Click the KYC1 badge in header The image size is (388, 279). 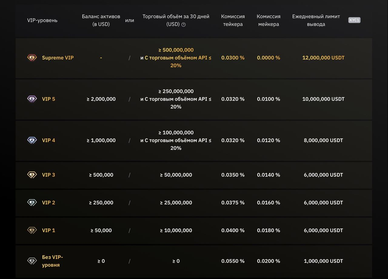pyautogui.click(x=354, y=20)
